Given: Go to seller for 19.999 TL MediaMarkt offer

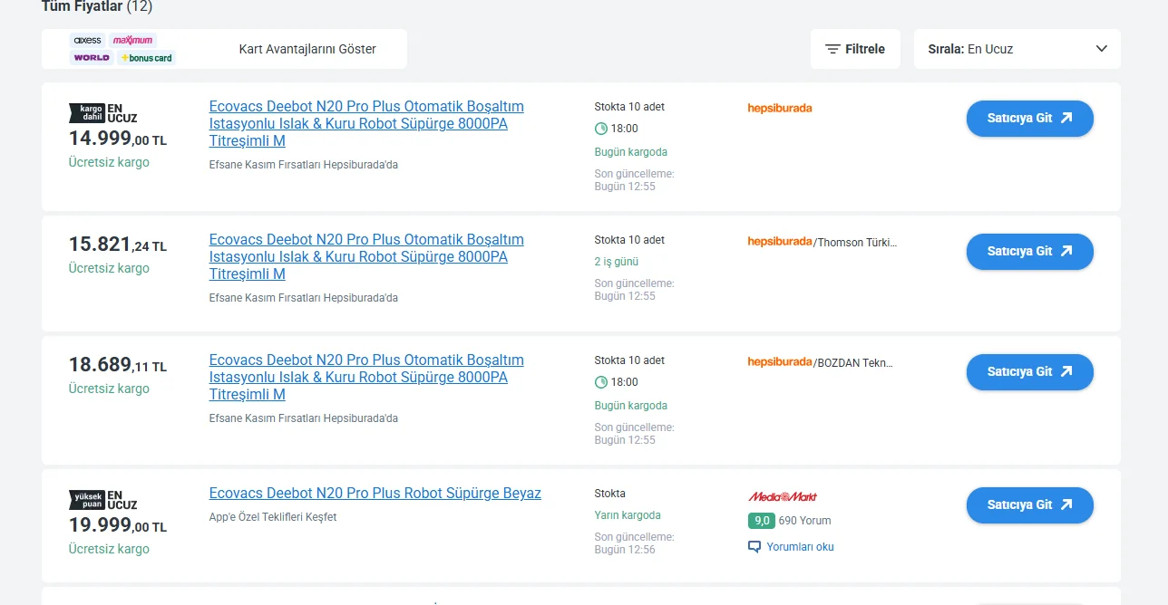Looking at the screenshot, I should pyautogui.click(x=1029, y=505).
